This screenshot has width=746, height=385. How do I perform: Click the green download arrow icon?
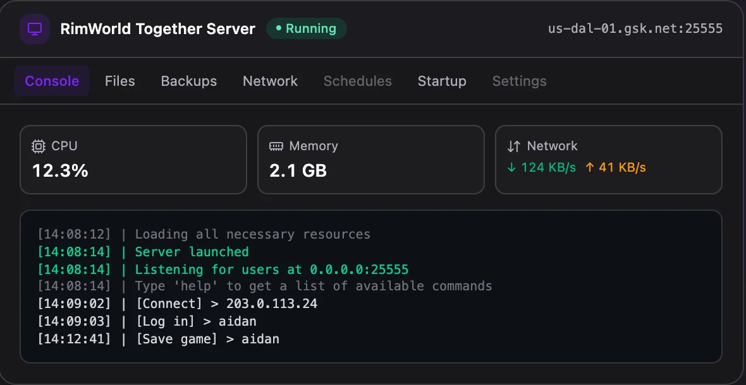(x=511, y=168)
